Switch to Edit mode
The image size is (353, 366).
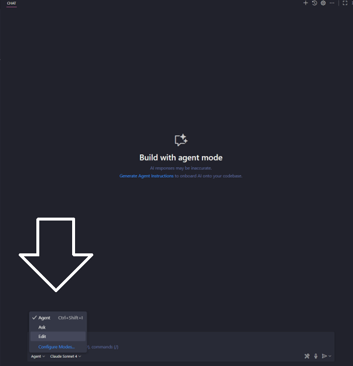58,336
